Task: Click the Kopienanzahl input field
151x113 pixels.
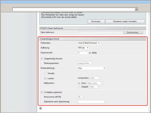Action: click(x=83, y=53)
